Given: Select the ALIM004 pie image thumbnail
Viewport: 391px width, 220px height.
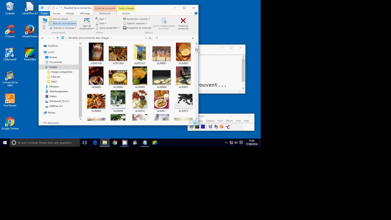Looking at the screenshot, I should click(x=118, y=77).
